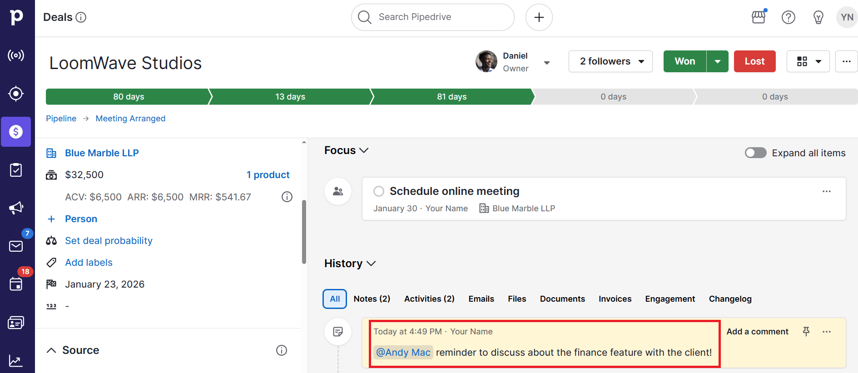This screenshot has height=373, width=858.
Task: Open Mail inbox icon with 7 badge
Action: pyautogui.click(x=16, y=246)
